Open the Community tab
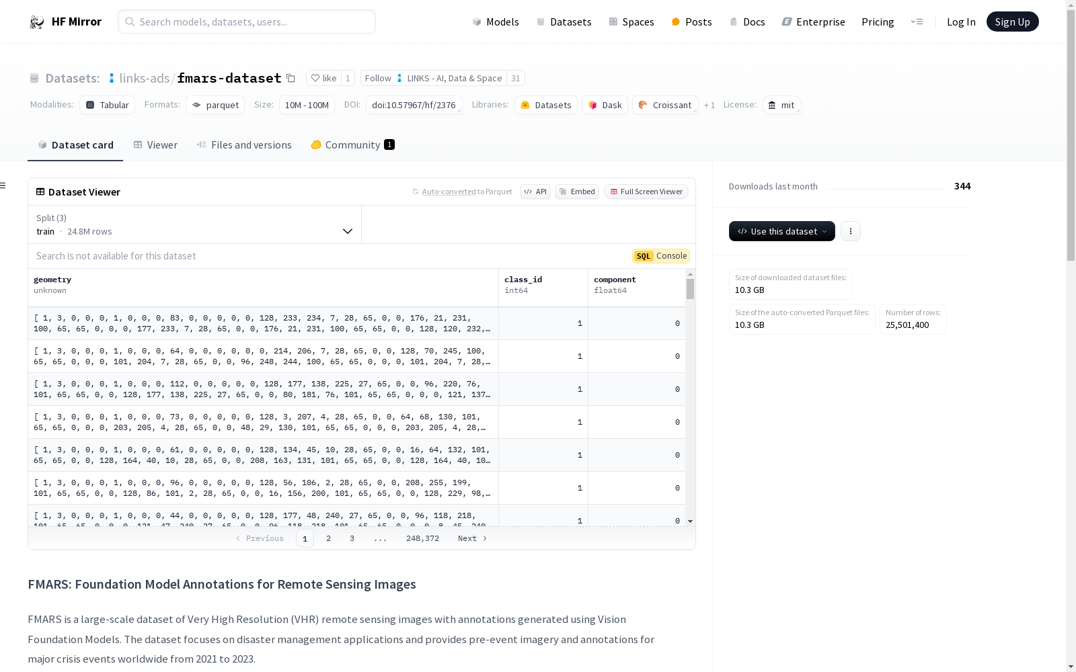Screen dimensions: 1076x672 click(x=352, y=145)
